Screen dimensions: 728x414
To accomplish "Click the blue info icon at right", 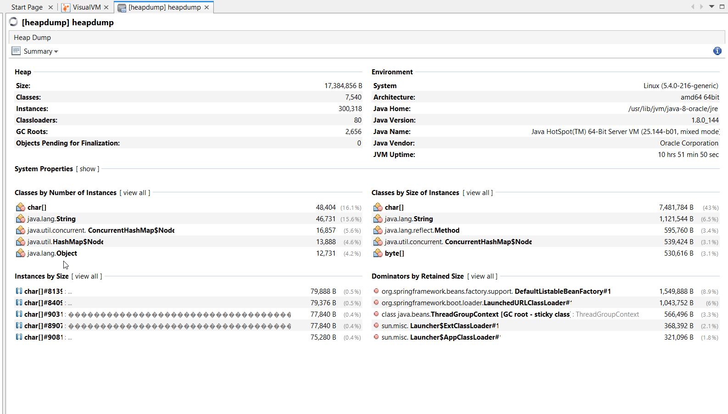I will (717, 51).
